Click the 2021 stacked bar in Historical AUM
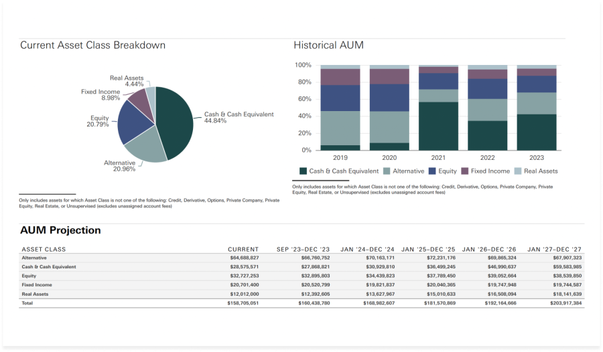 [438, 107]
